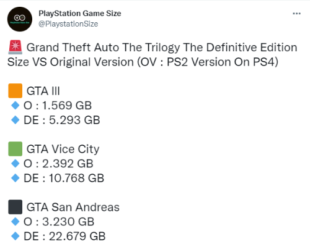This screenshot has height=249, width=310.
Task: Open the @PlaystationSize handle link
Action: point(68,24)
